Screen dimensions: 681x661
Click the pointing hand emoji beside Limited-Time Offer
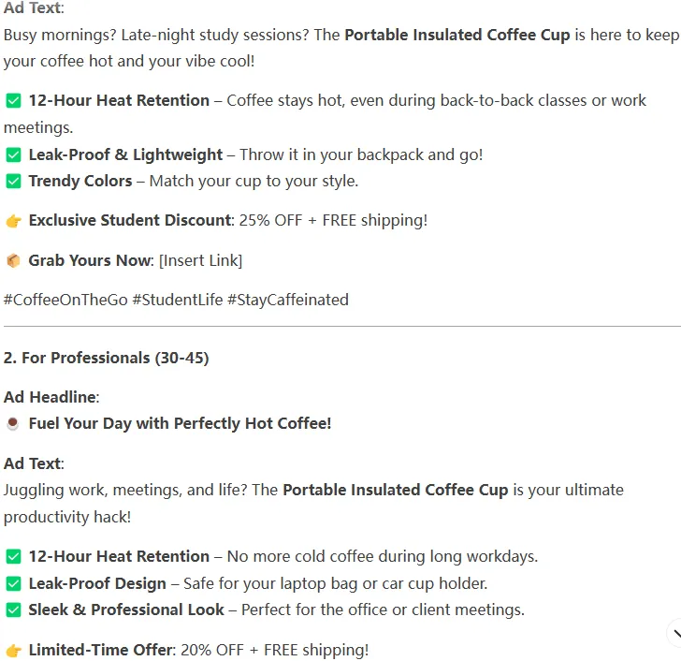(13, 651)
